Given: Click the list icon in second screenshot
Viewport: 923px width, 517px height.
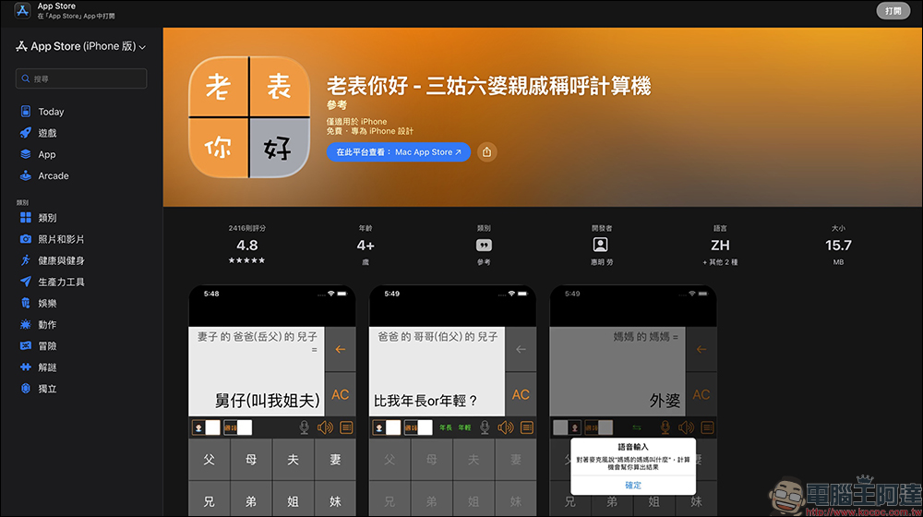Looking at the screenshot, I should 527,427.
